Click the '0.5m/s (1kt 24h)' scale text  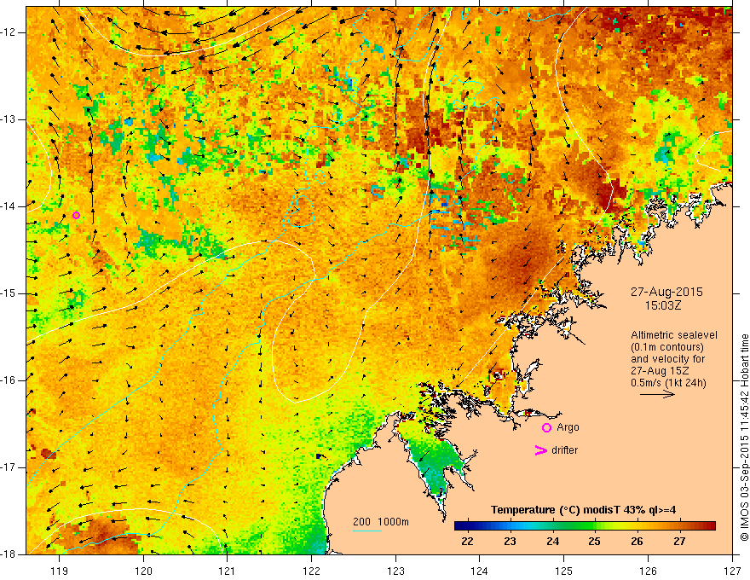tap(668, 383)
